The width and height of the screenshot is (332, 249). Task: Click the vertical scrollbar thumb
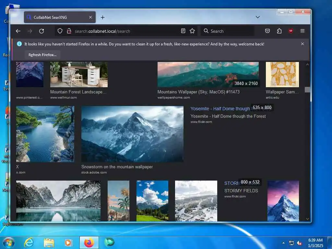[x=307, y=89]
